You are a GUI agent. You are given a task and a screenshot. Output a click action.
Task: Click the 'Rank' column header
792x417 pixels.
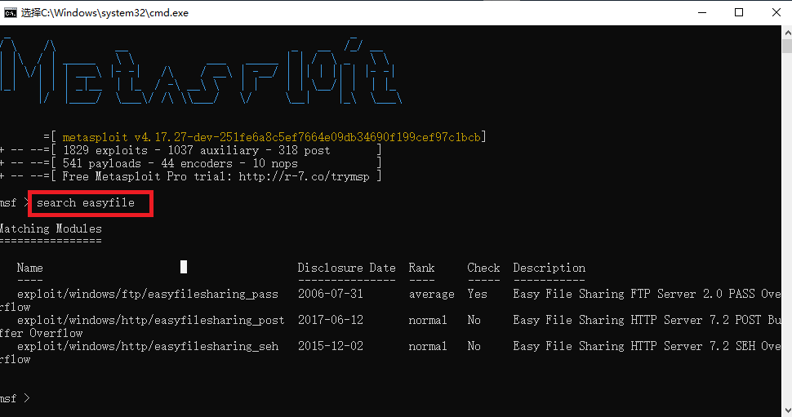[422, 268]
